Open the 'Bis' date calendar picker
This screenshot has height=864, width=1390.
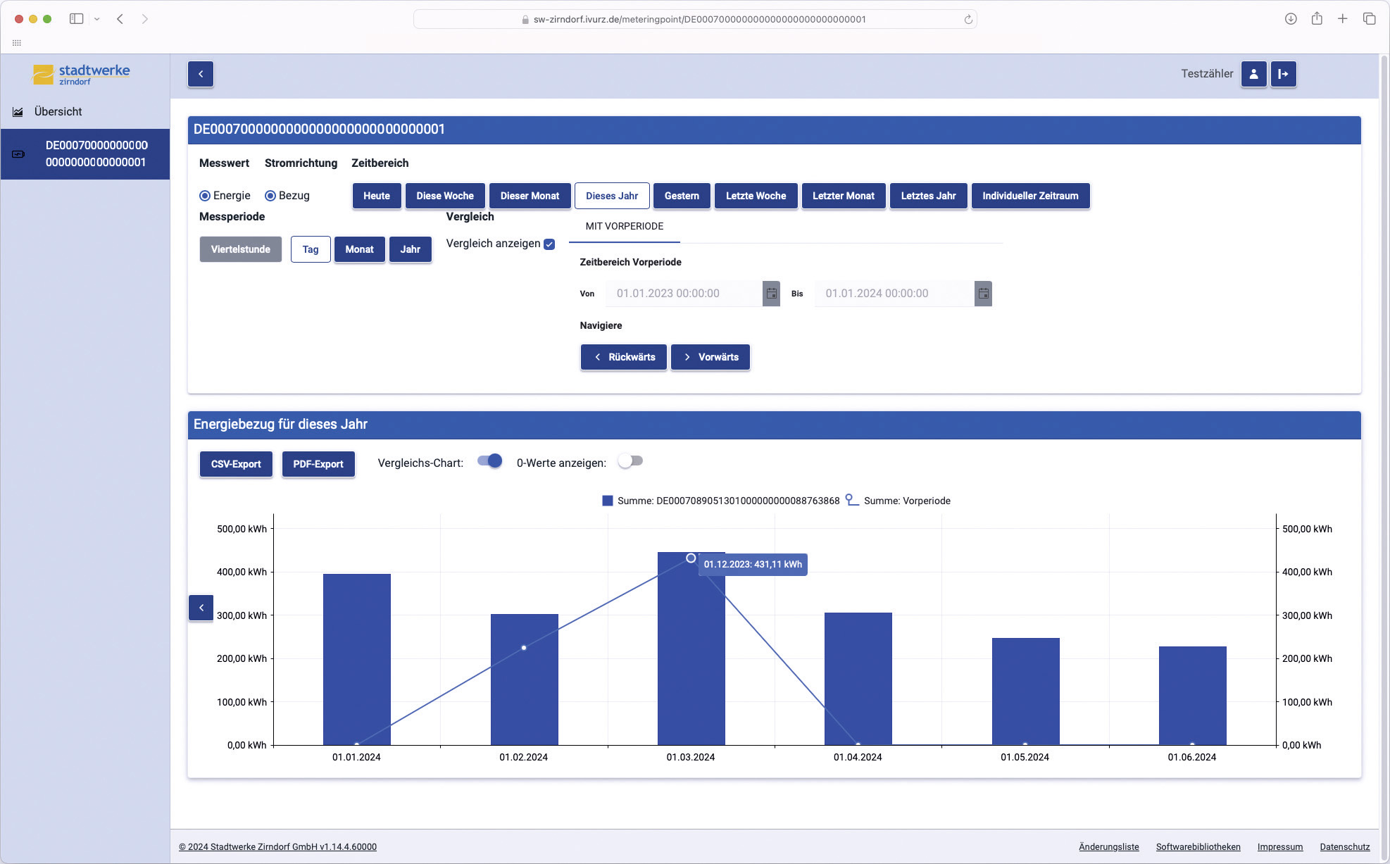point(983,294)
